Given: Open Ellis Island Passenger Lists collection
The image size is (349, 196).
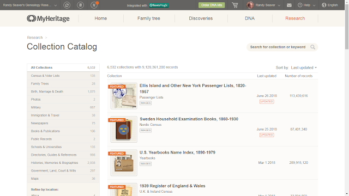Looking at the screenshot, I should point(192,89).
